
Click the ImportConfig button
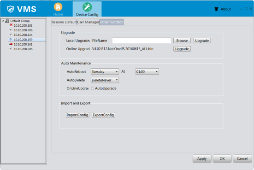[77, 115]
